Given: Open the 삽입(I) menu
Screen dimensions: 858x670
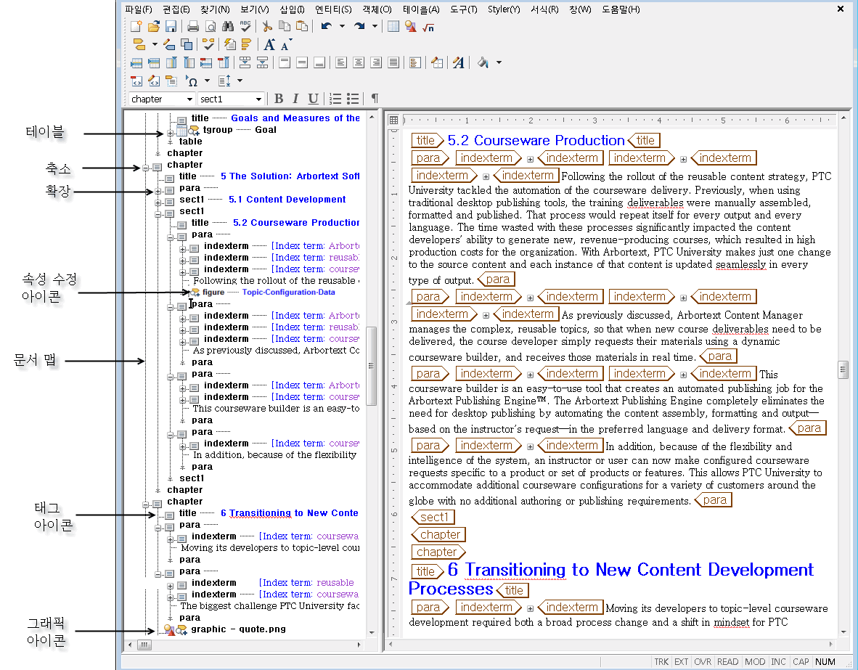Looking at the screenshot, I should click(293, 9).
